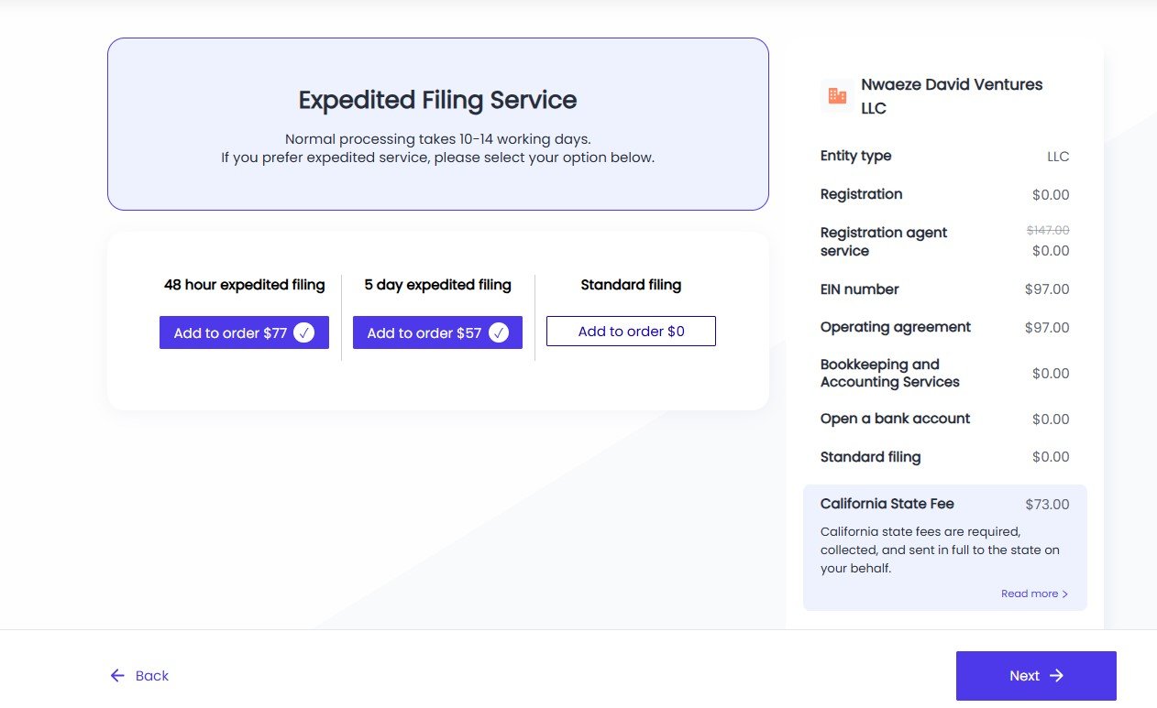Click the Expedited Filing Service heading
Screen dimensions: 1157x708
438,100
